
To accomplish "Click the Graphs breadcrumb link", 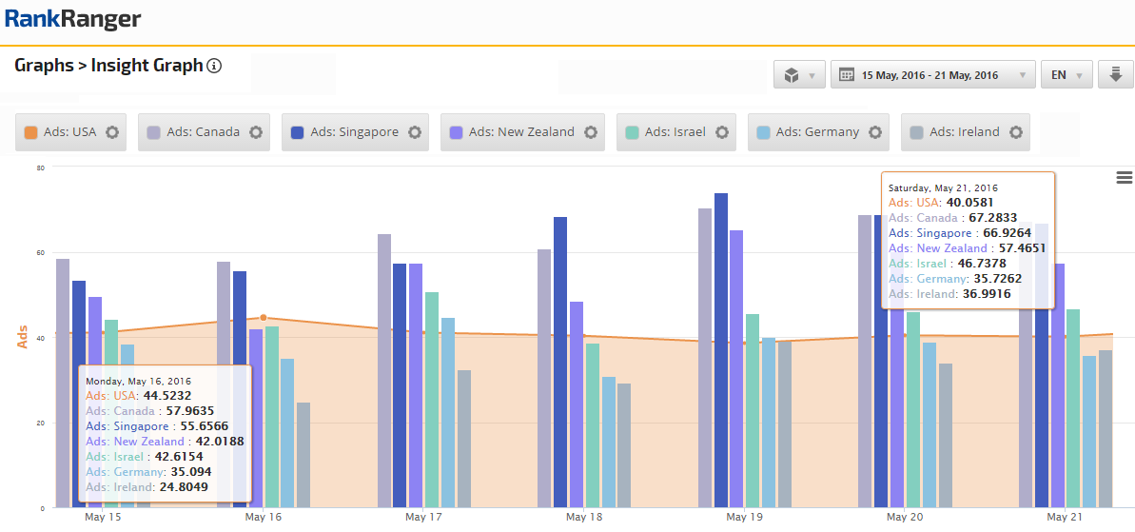I will tap(44, 66).
